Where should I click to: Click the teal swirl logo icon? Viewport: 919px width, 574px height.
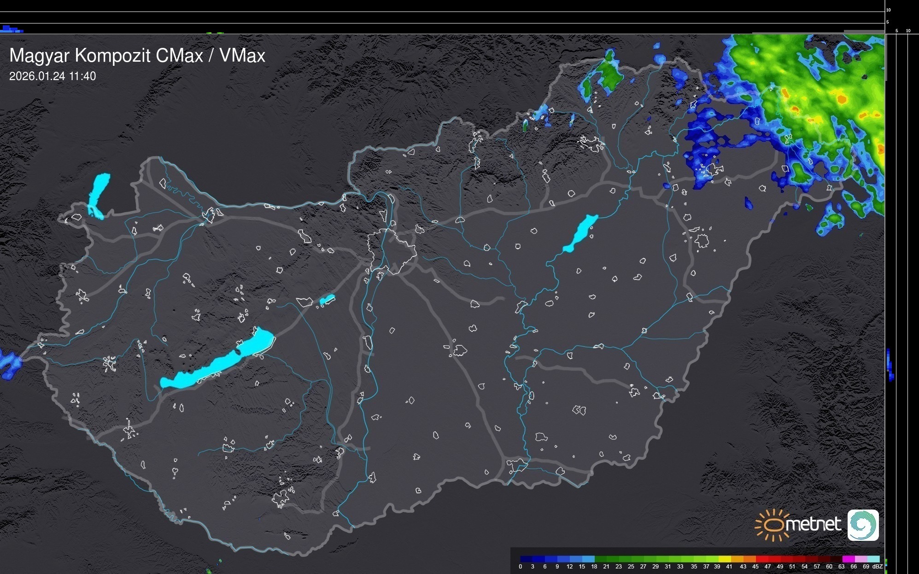coord(863,525)
